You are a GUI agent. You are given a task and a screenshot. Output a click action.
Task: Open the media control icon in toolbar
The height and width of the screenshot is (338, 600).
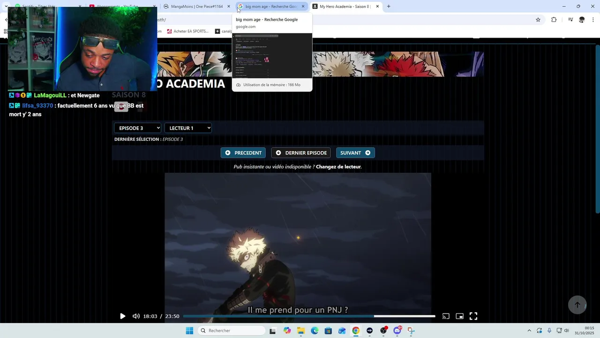pos(570,20)
